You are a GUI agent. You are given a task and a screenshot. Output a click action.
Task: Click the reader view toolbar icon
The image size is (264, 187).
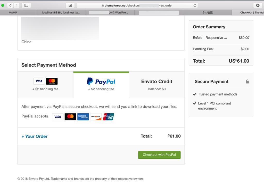(70, 5)
